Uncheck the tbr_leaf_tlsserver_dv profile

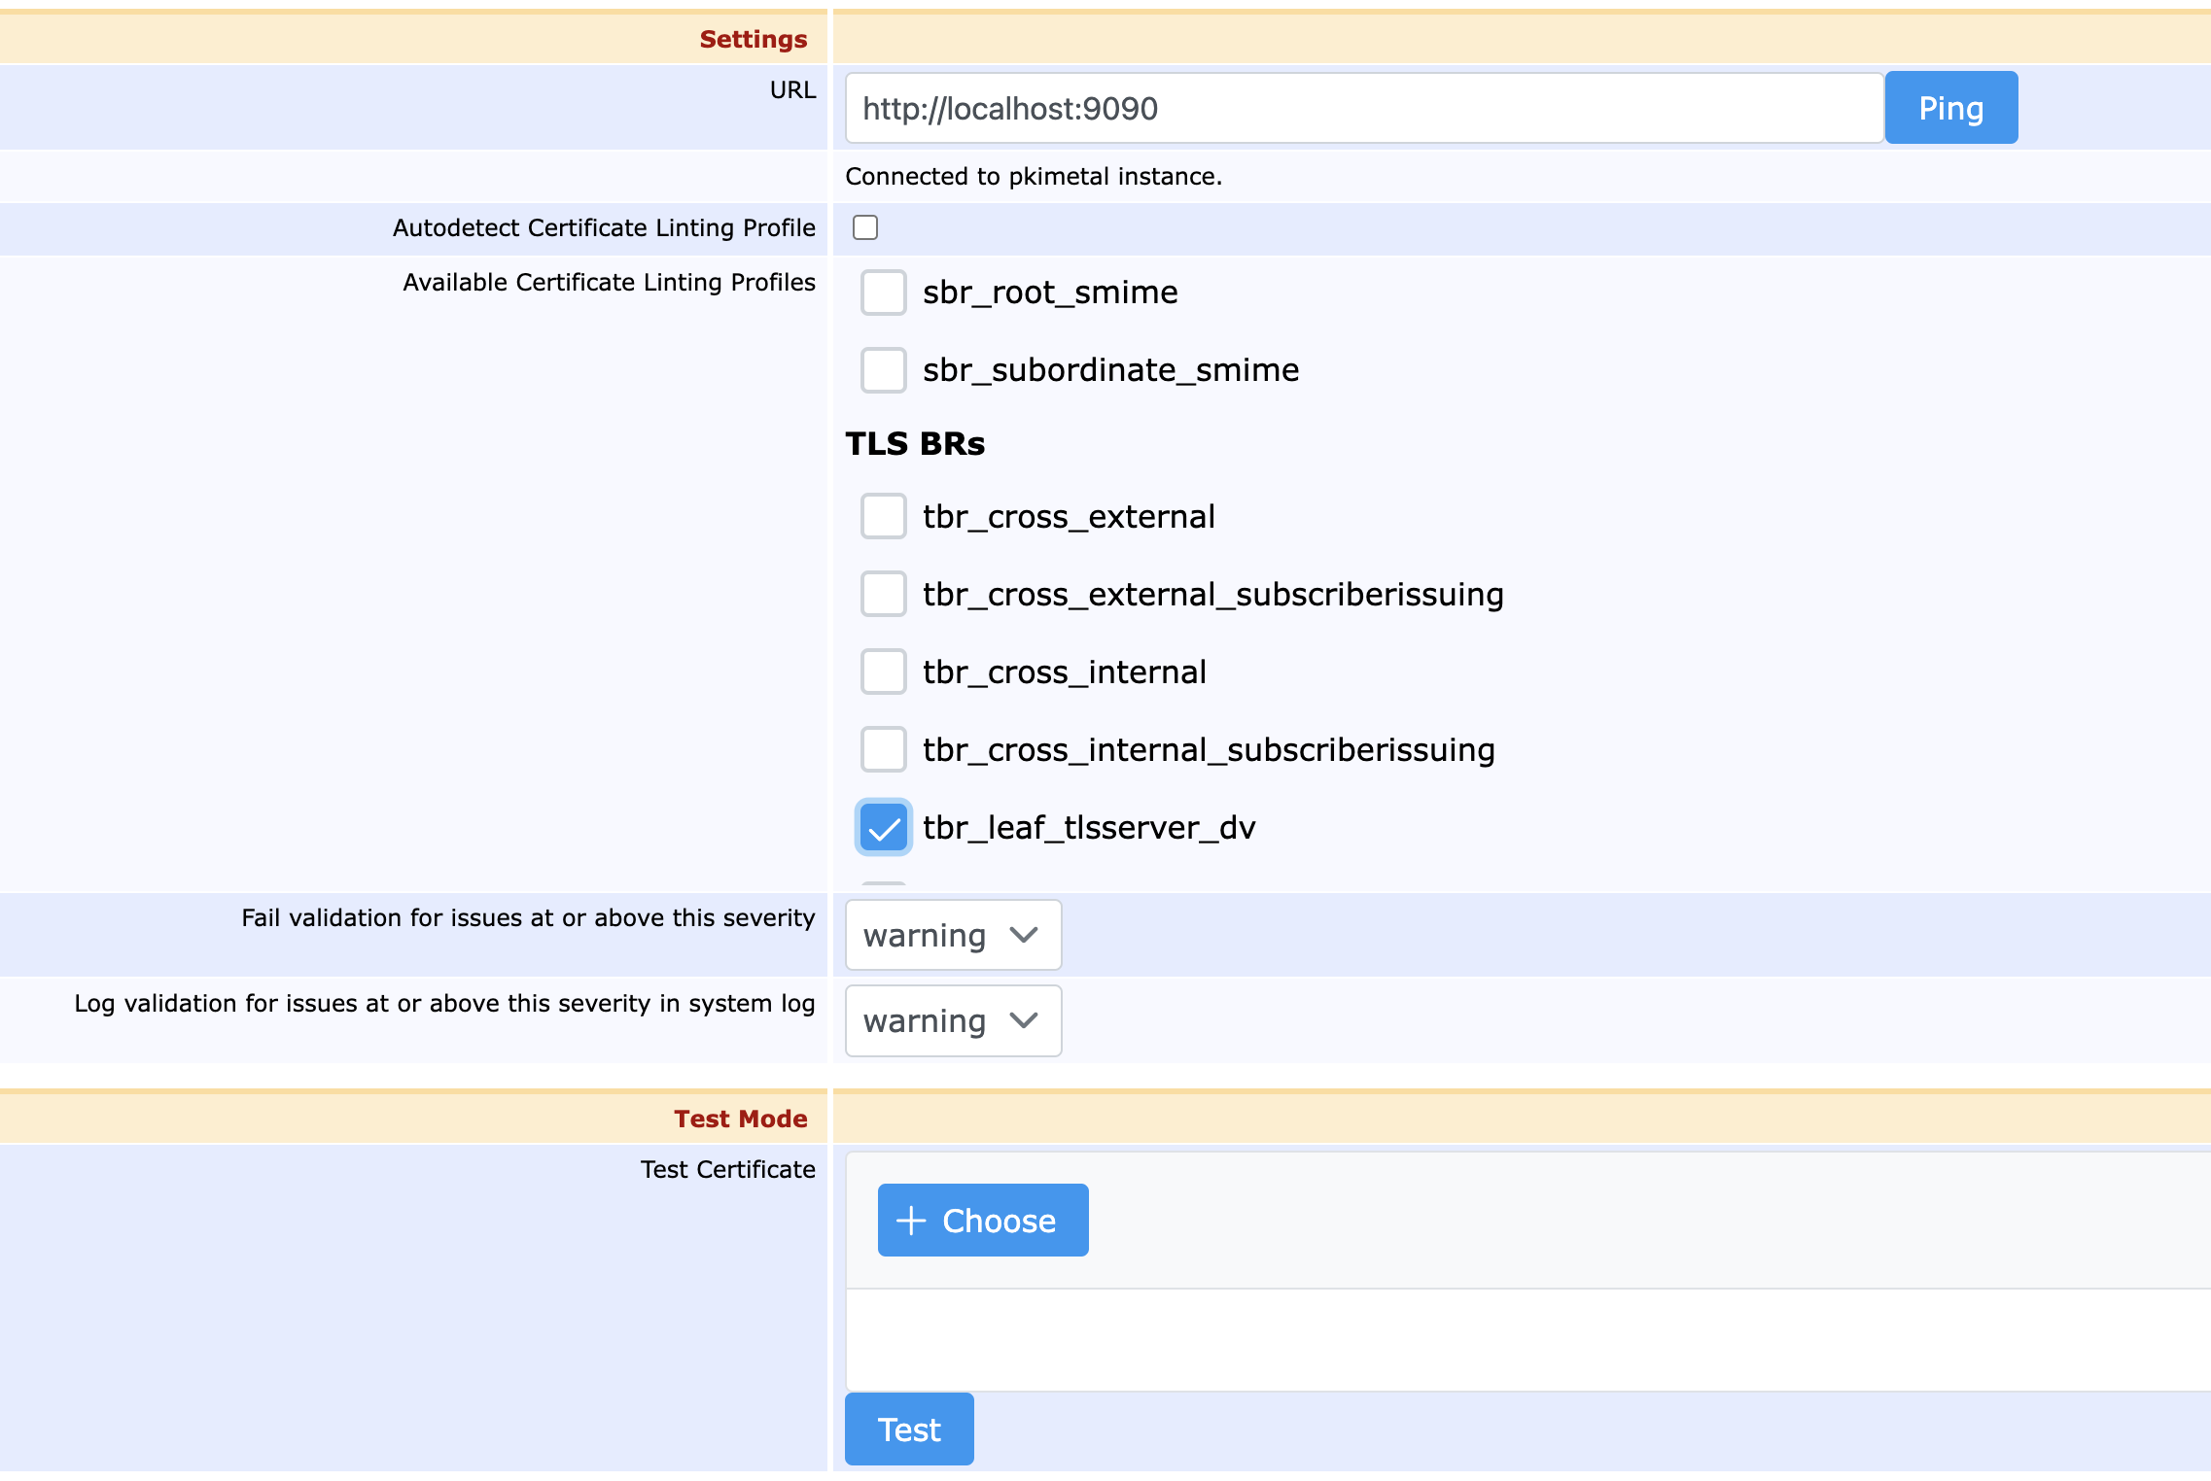[x=883, y=828]
